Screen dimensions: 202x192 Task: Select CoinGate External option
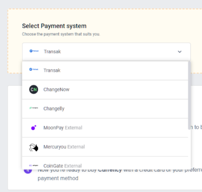[x=105, y=163]
